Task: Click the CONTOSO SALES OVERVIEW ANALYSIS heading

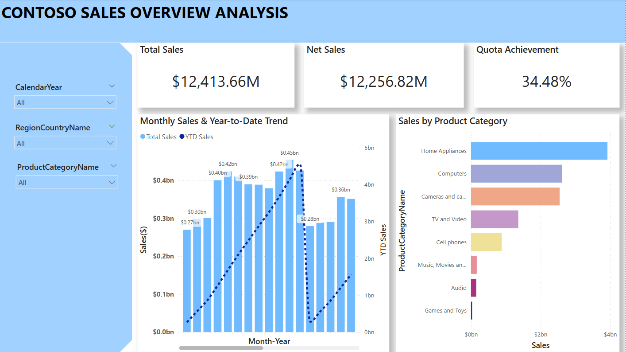Action: (145, 13)
